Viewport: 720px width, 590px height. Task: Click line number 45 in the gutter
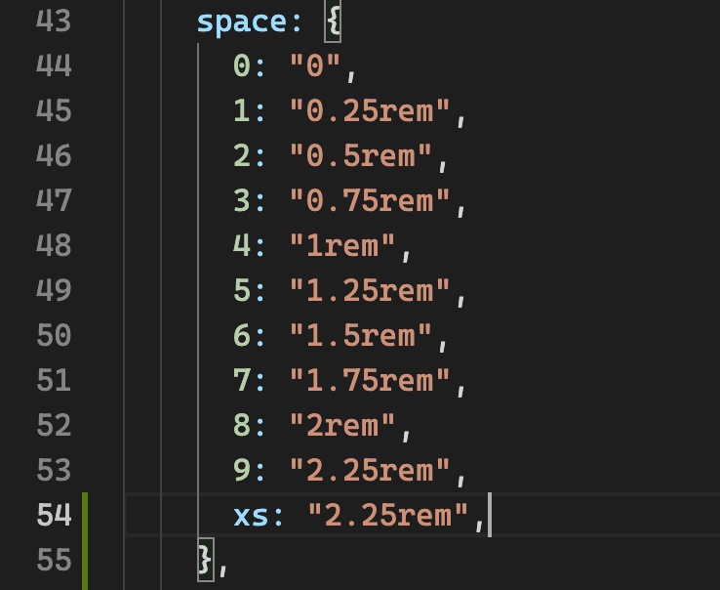pyautogui.click(x=54, y=110)
